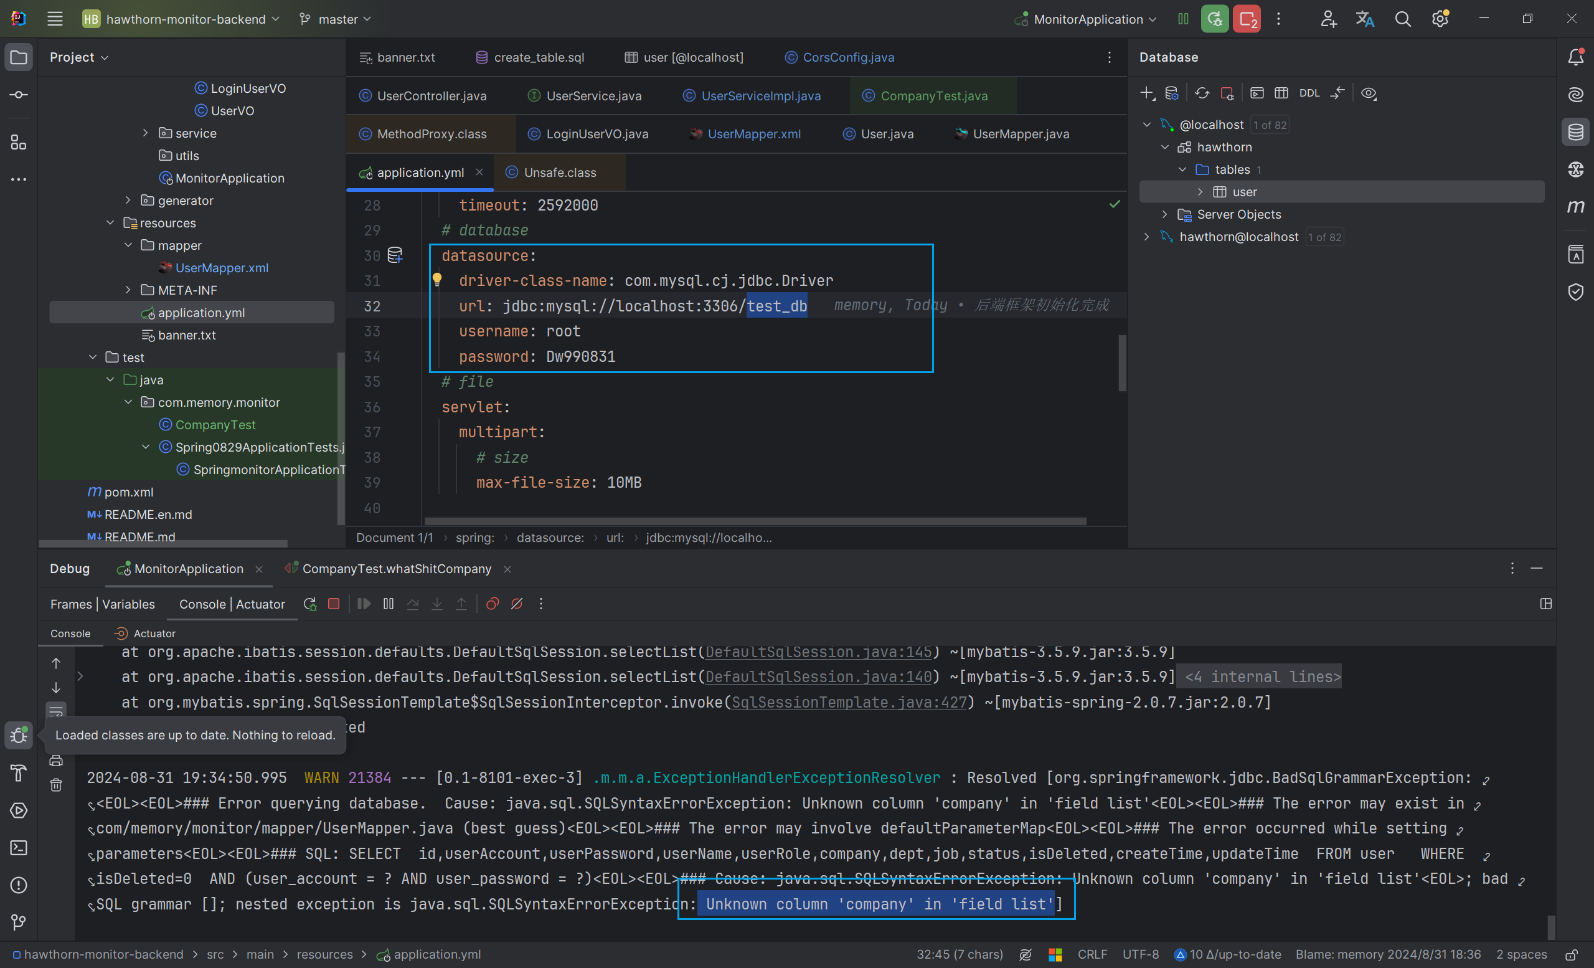The height and width of the screenshot is (968, 1594).
Task: Click the DDL view icon in Database panel
Action: click(1308, 93)
